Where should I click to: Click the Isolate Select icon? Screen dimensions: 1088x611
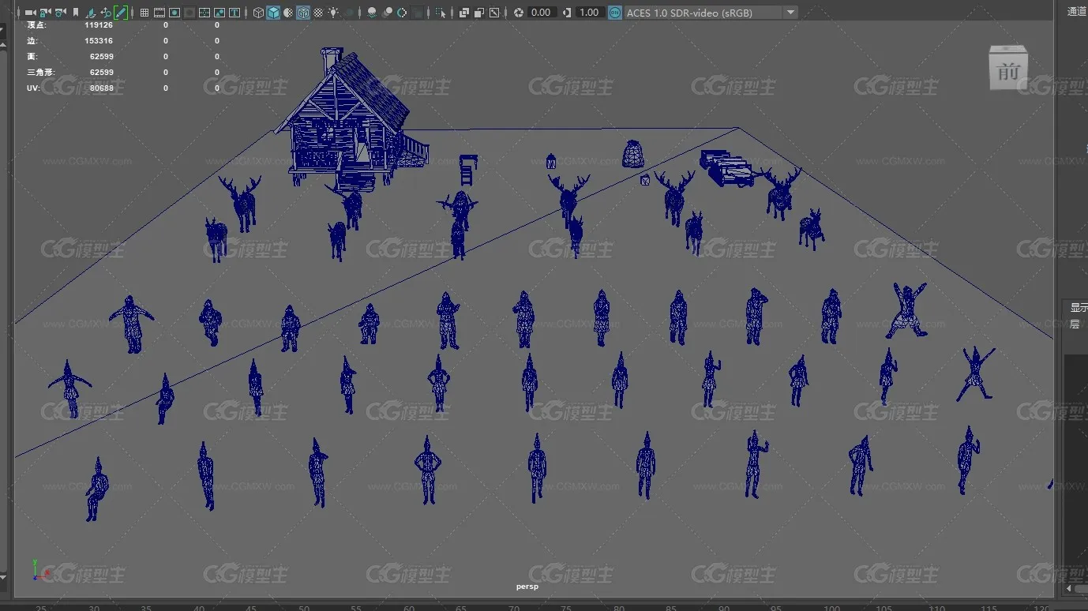[x=441, y=13]
